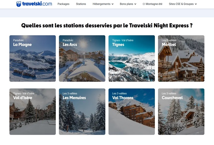The image size is (214, 145).
Task: View the Val Thorens station card
Action: (132, 112)
